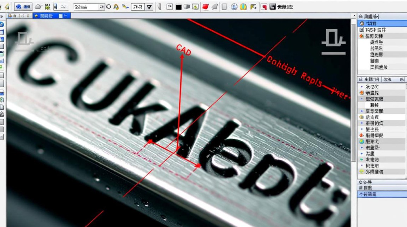Viewport: 407px width, 227px height.
Task: Select the green splash icon in toolbar
Action: [48, 7]
